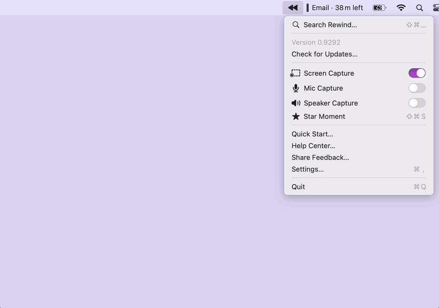Click the speaker icon beside Speaker Capture
The height and width of the screenshot is (308, 439).
pyautogui.click(x=295, y=103)
